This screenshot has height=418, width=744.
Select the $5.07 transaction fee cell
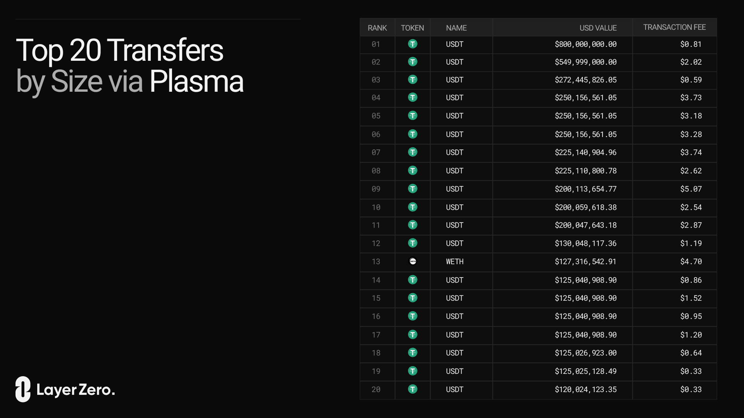[691, 189]
